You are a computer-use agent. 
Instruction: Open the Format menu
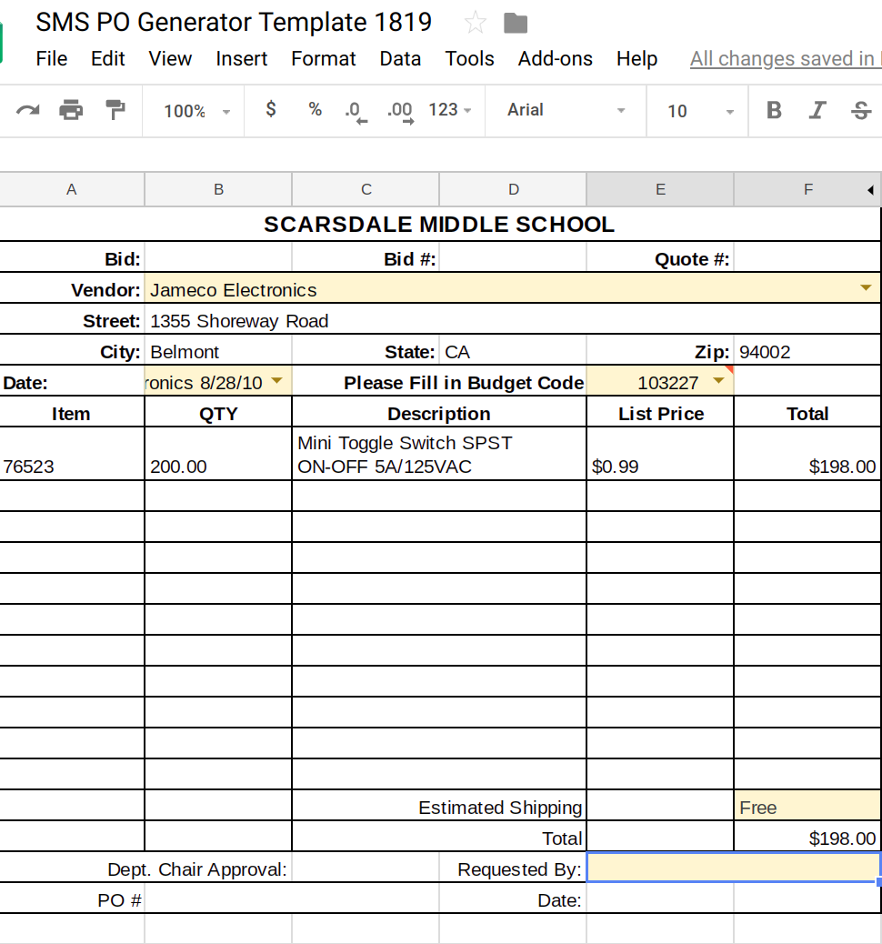(x=324, y=59)
